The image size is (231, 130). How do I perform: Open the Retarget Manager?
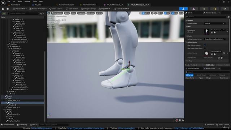88,9
